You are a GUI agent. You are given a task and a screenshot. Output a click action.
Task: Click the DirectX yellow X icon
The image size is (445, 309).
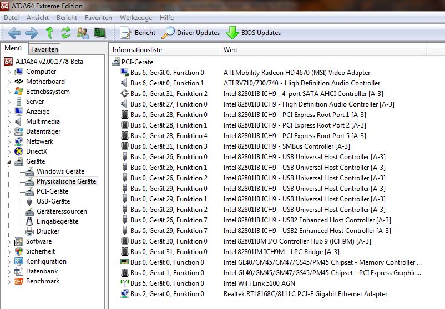pyautogui.click(x=19, y=151)
